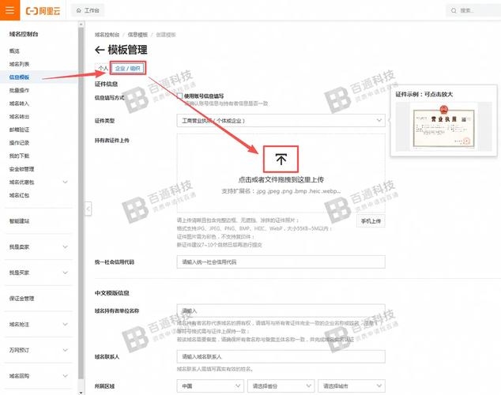Click the 统一社会信用代码 input field
This screenshot has height=395, width=501.
pyautogui.click(x=281, y=261)
